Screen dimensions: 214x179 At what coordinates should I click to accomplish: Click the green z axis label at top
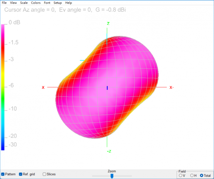pos(108,23)
